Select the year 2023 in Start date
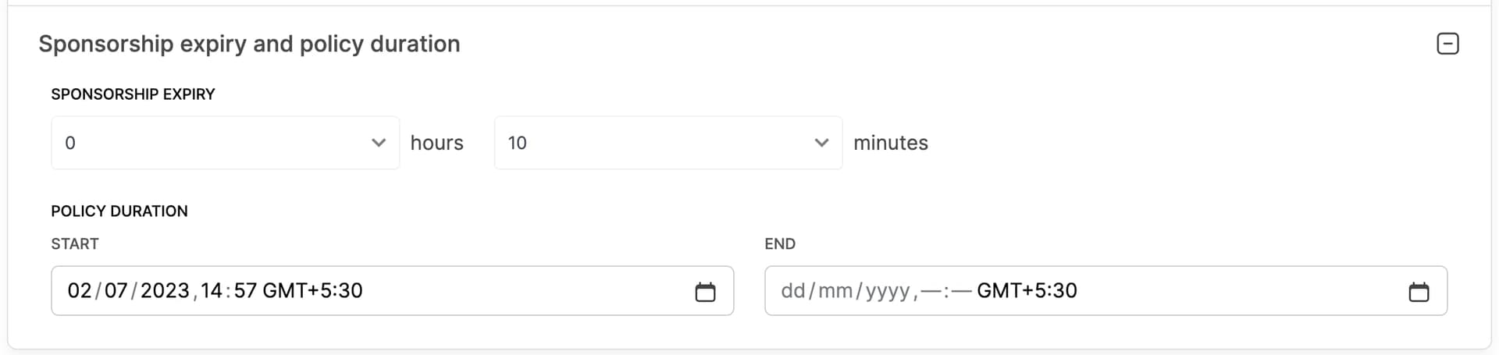The width and height of the screenshot is (1499, 355). click(165, 291)
